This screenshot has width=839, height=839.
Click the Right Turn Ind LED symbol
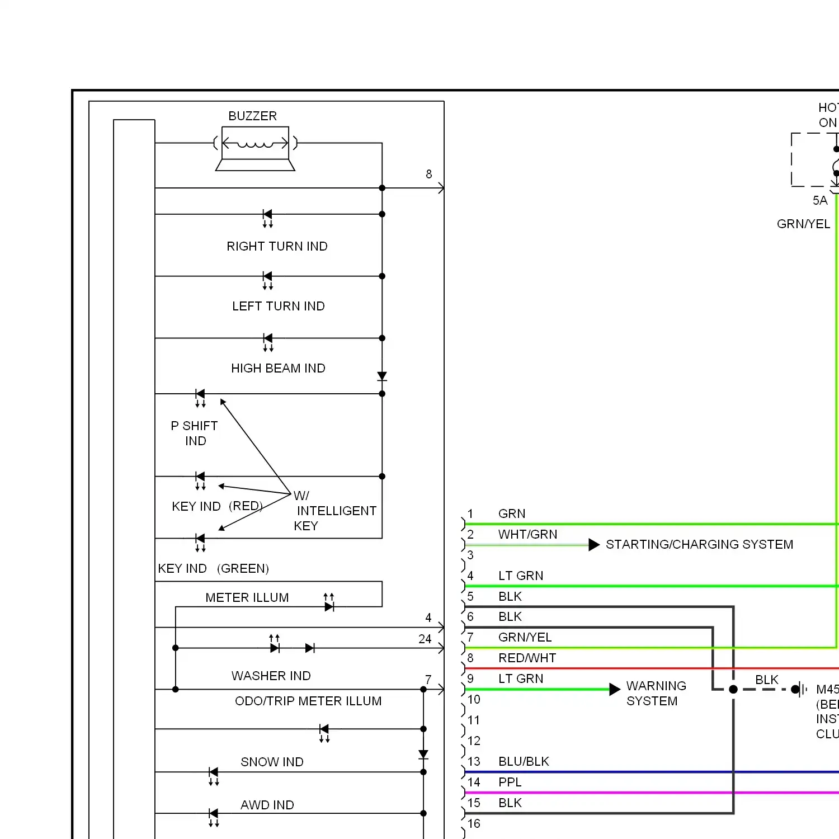267,218
